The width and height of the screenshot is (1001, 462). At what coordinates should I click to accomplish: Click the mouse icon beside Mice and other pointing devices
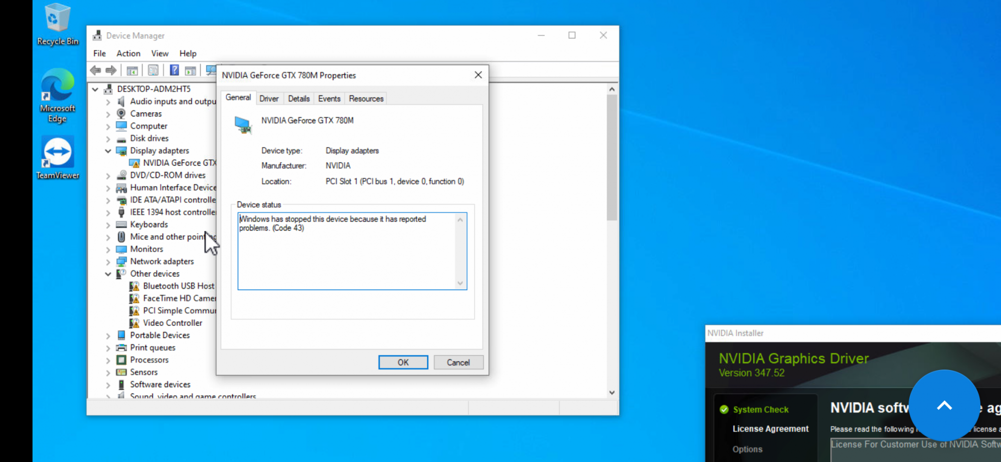[x=121, y=237]
